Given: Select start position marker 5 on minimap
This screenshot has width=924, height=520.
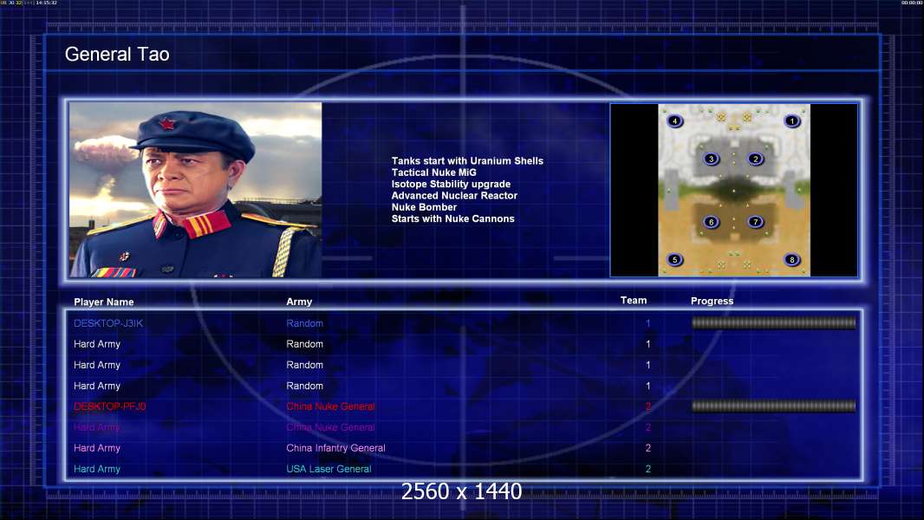Looking at the screenshot, I should [674, 260].
